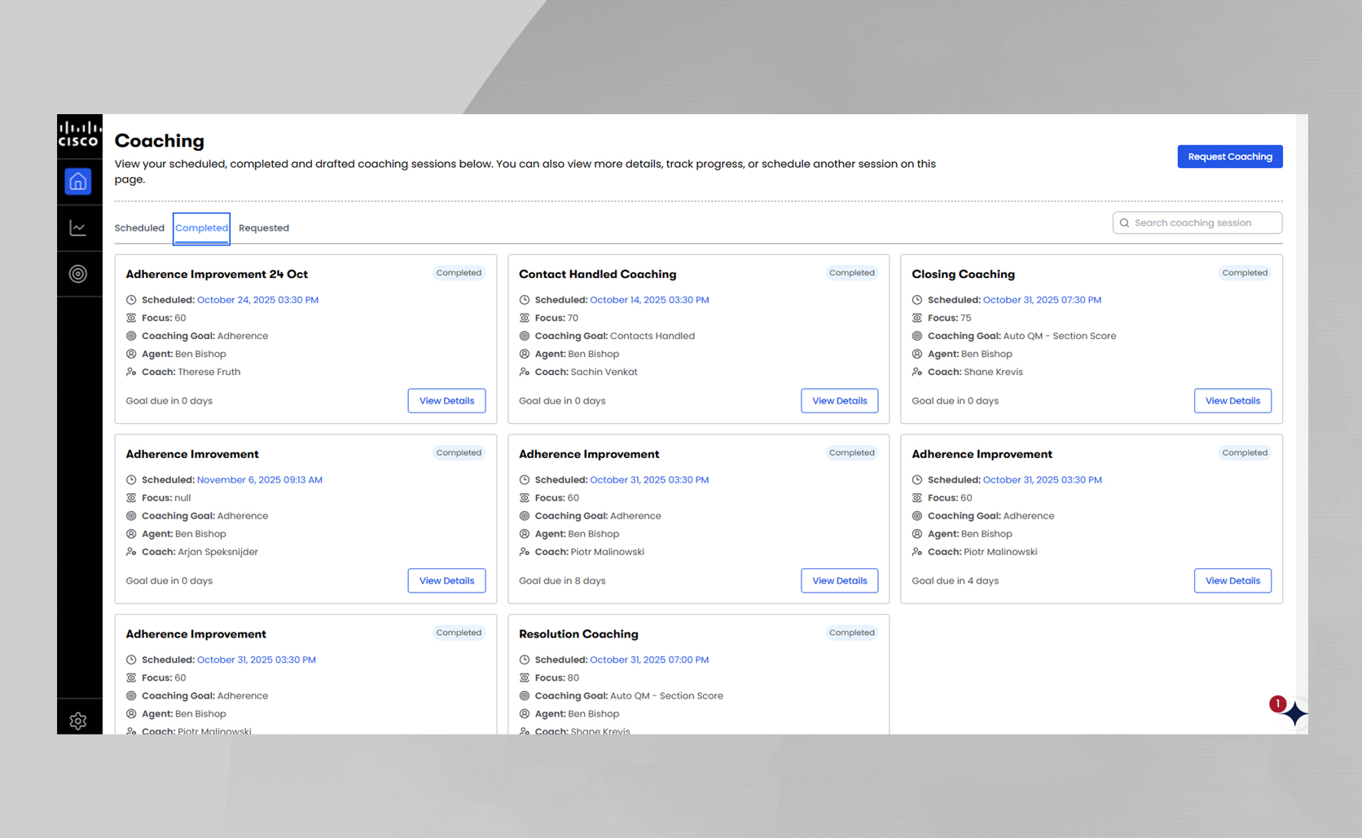The image size is (1362, 838).
Task: Select the Completed tab
Action: [201, 228]
